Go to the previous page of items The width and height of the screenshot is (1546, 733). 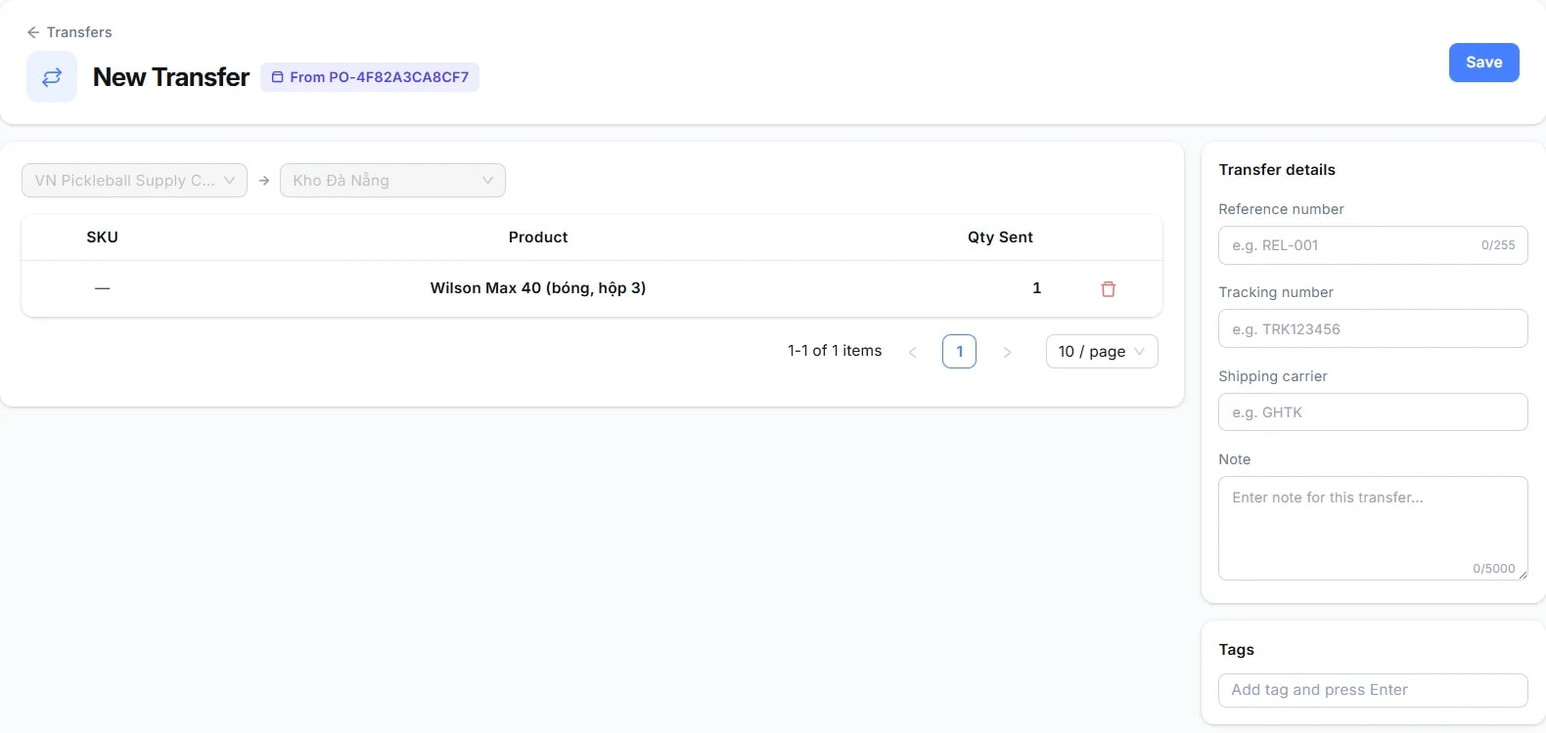click(x=913, y=352)
